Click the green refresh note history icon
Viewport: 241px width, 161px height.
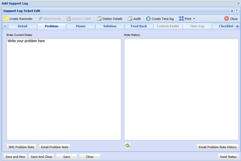click(128, 146)
